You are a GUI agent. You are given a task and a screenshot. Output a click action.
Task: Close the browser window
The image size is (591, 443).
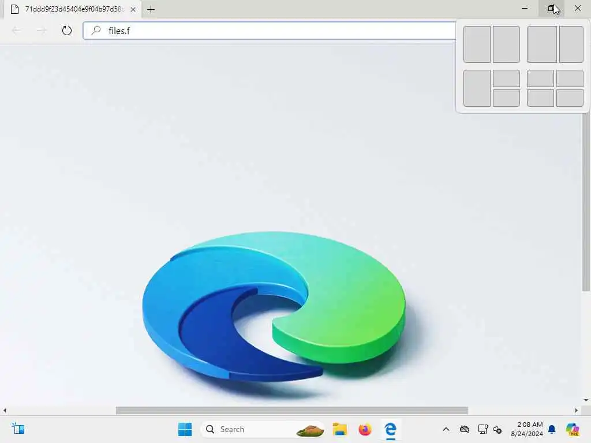click(578, 8)
